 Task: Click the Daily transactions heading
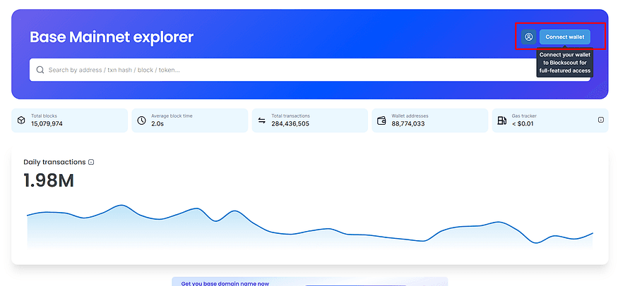click(x=54, y=162)
